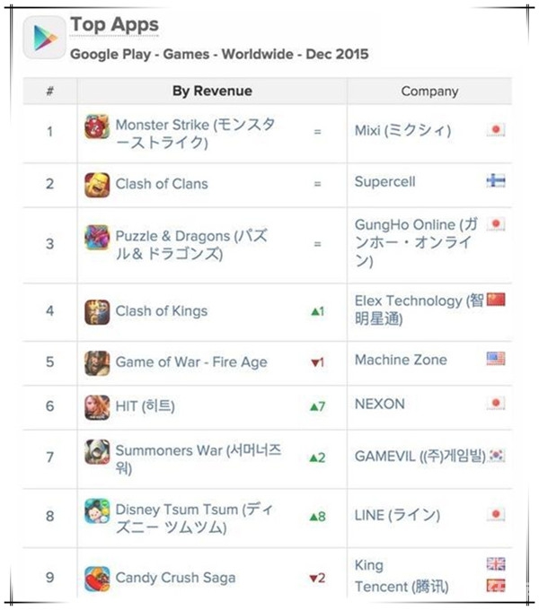Click the Puzzle & Dragons app icon
Viewport: 539px width, 610px height.
[x=97, y=238]
